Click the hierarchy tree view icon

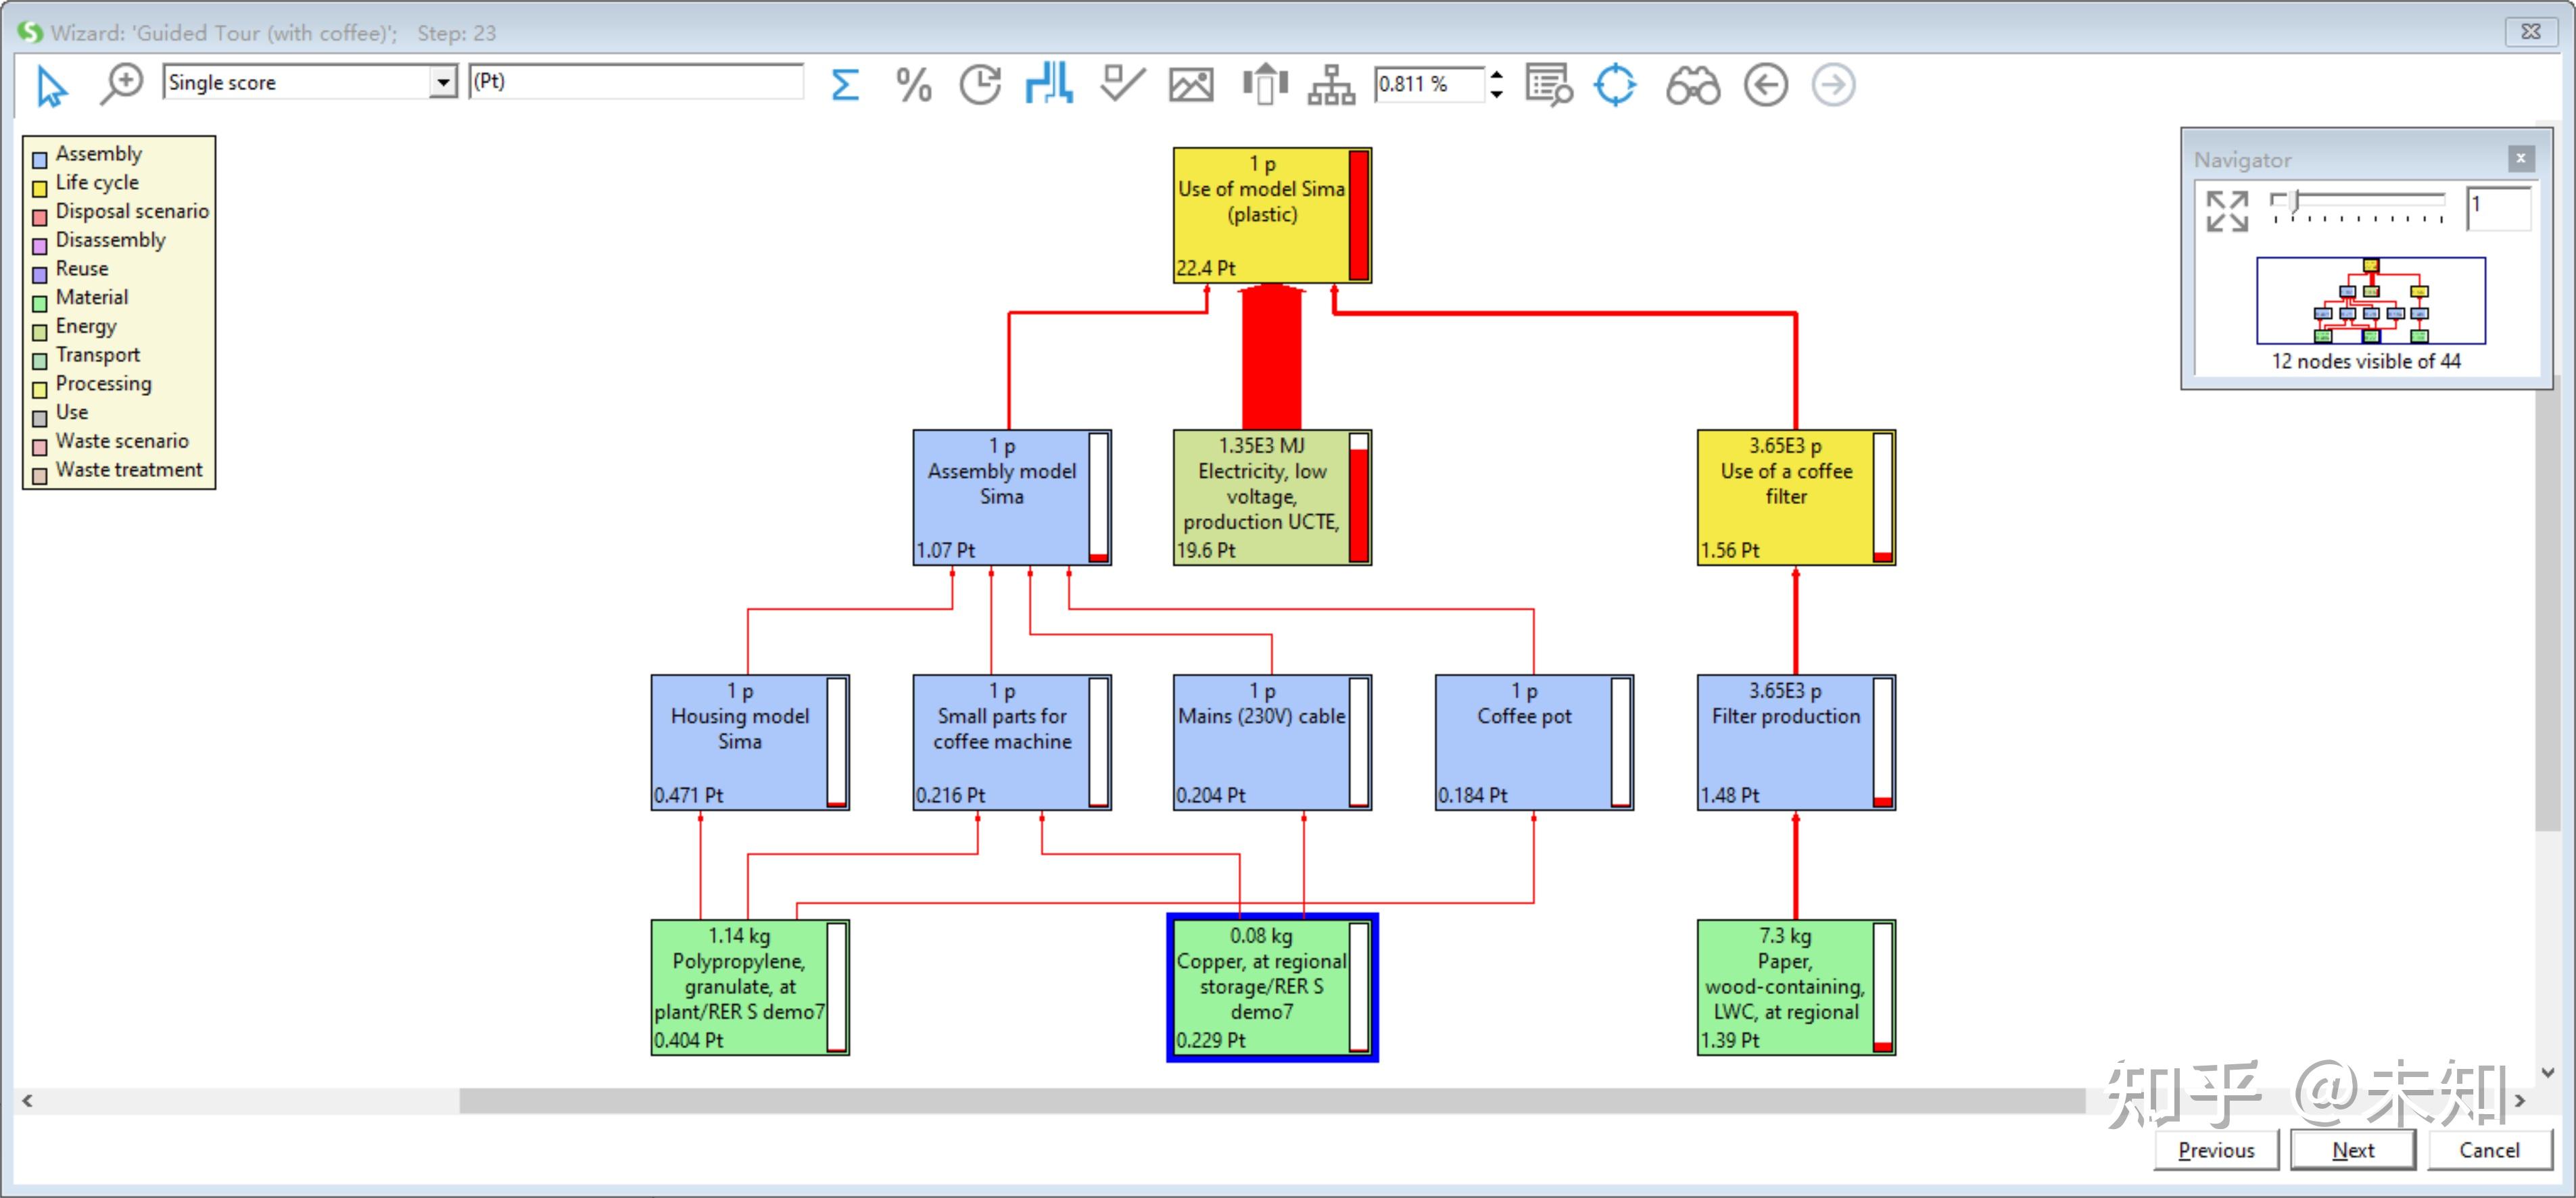click(x=1331, y=84)
